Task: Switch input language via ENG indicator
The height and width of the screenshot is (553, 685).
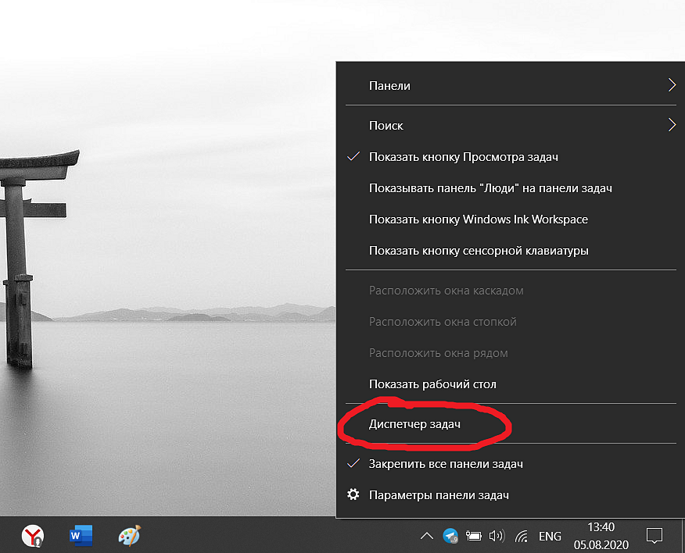Action: [x=550, y=536]
